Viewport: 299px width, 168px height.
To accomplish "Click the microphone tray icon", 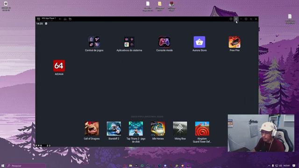I will (273, 166).
